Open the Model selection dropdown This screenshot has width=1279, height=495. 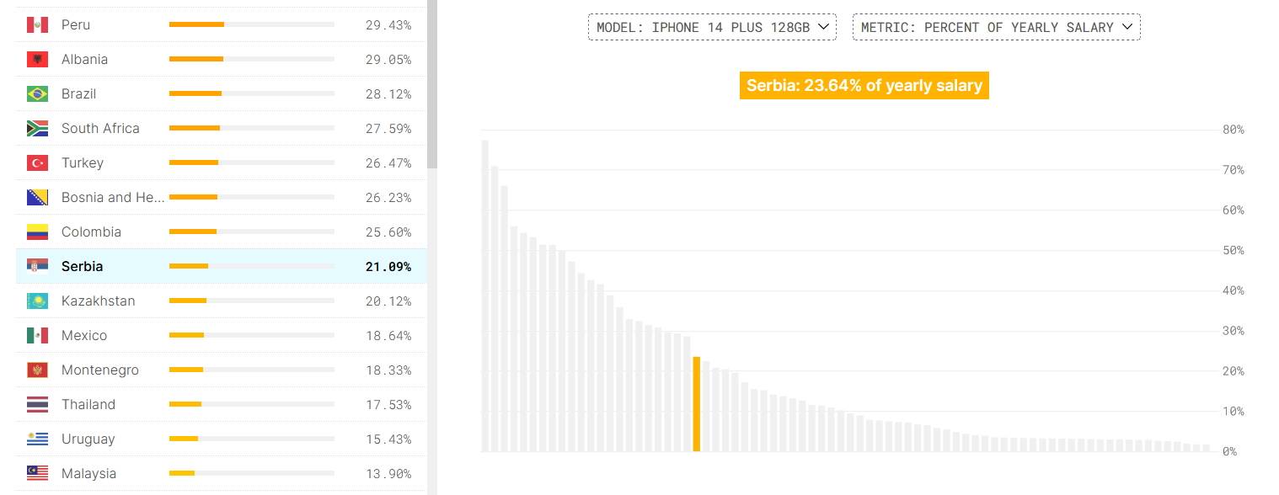(712, 27)
